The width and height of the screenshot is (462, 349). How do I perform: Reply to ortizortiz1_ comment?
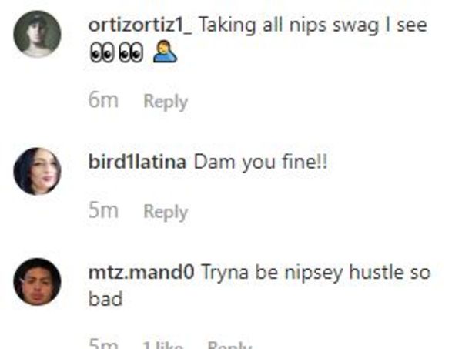[166, 102]
